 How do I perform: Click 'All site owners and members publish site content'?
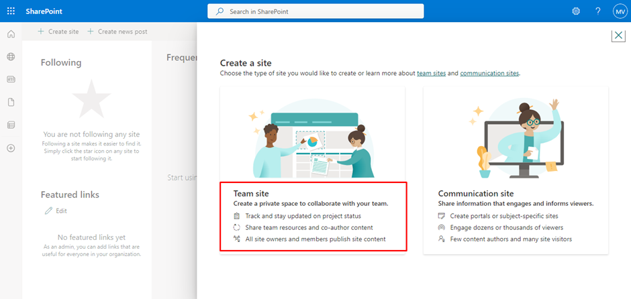(x=315, y=239)
